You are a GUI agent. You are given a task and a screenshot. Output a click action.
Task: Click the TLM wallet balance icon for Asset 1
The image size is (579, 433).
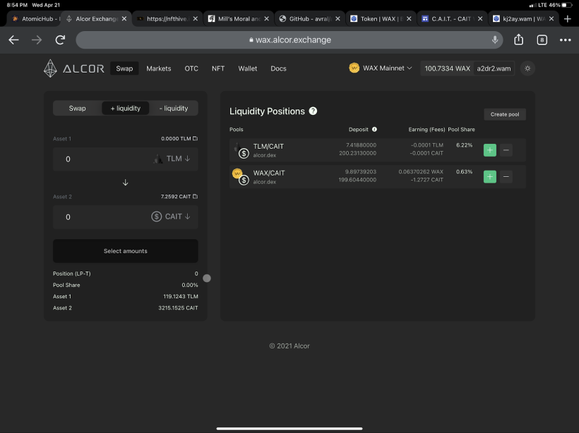196,138
